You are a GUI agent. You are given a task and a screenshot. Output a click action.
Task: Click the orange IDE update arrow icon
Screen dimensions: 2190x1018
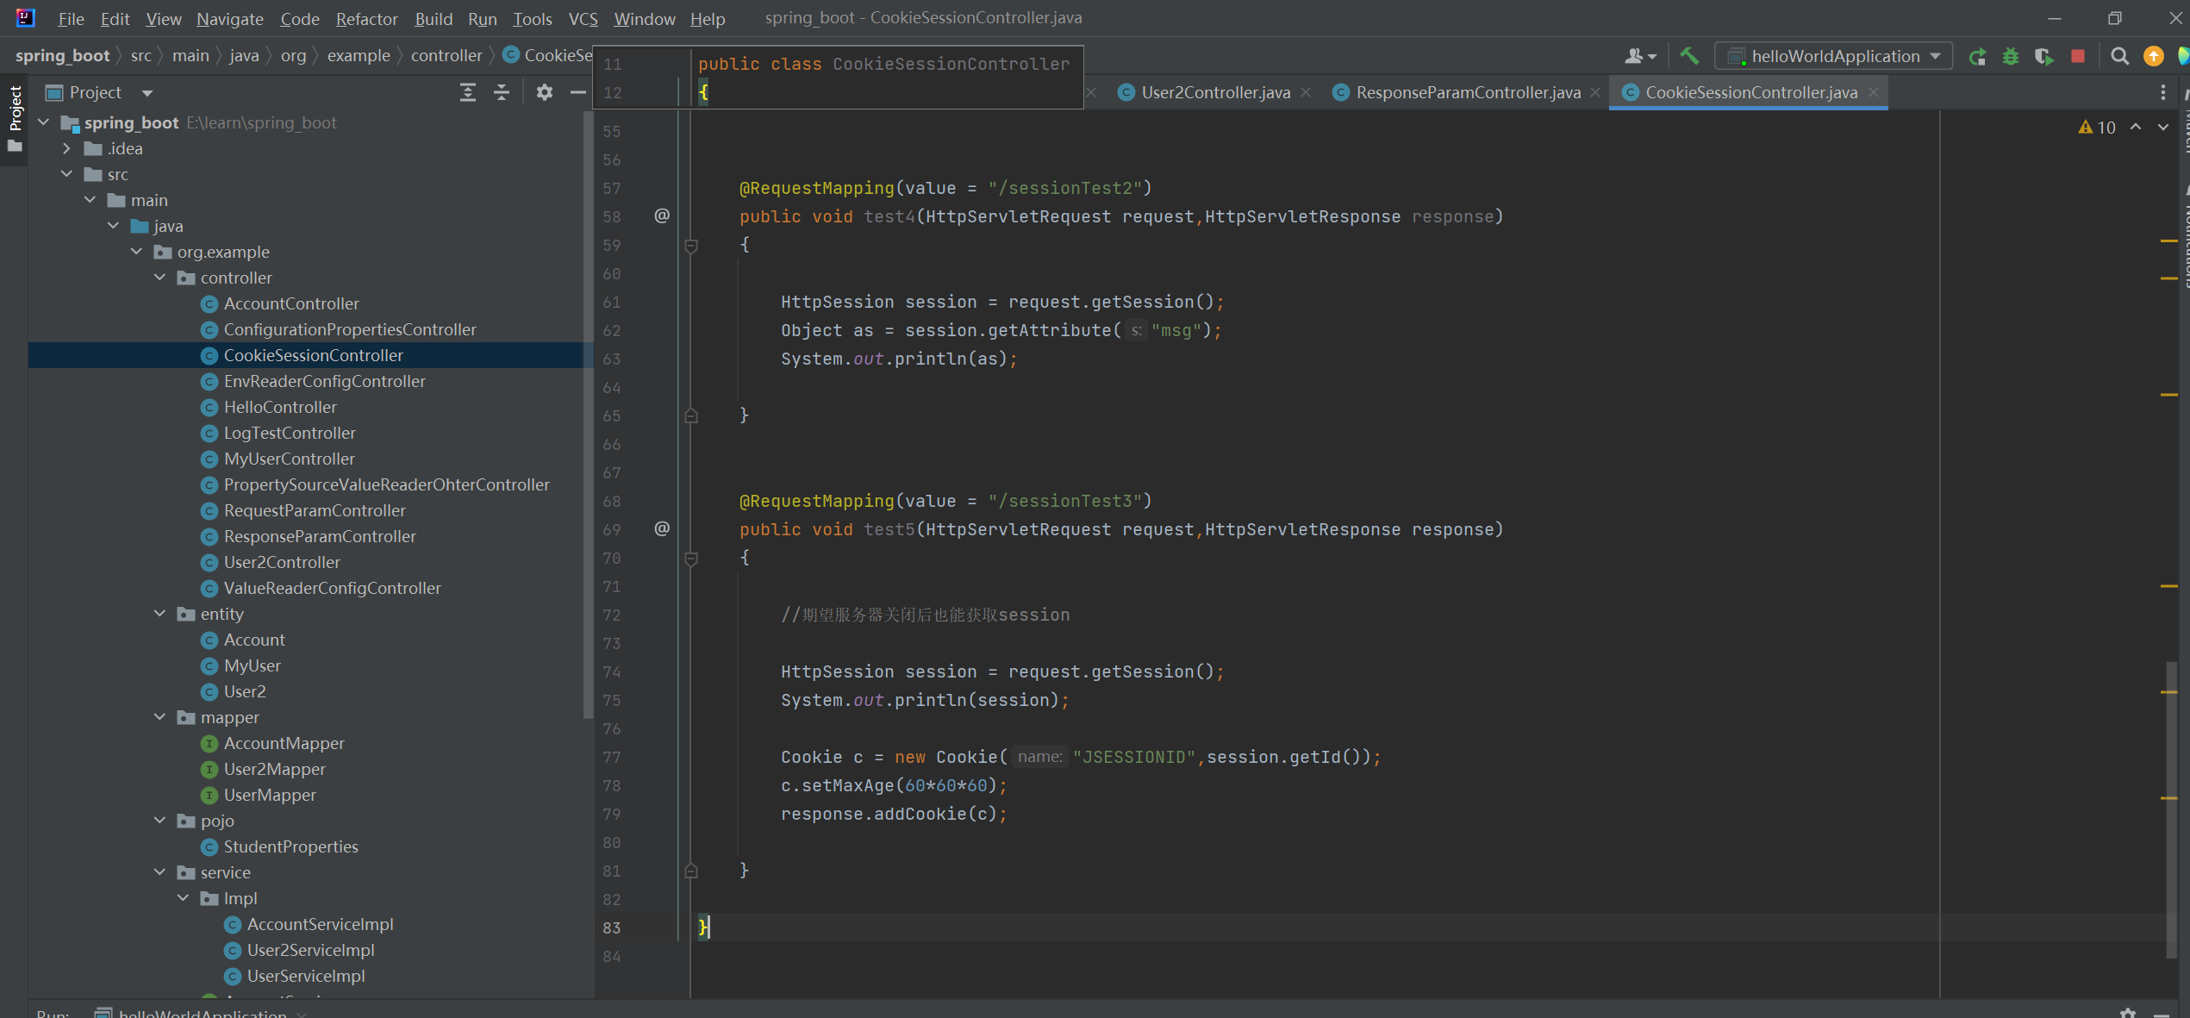(2153, 57)
